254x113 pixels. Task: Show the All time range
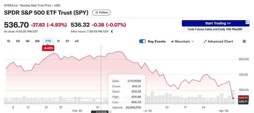77,41
